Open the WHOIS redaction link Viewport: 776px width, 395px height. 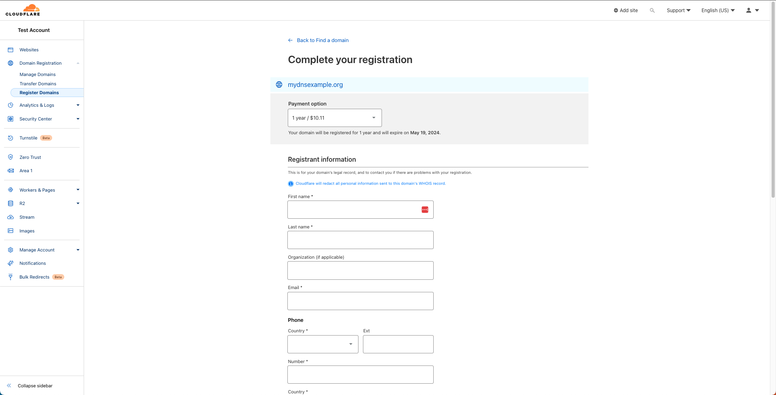(370, 183)
